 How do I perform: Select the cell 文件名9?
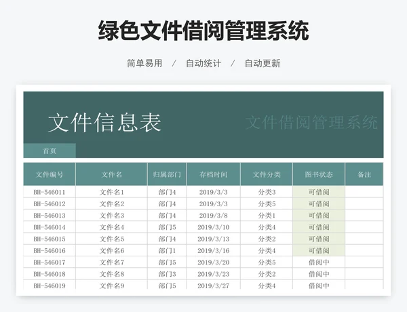coord(112,285)
